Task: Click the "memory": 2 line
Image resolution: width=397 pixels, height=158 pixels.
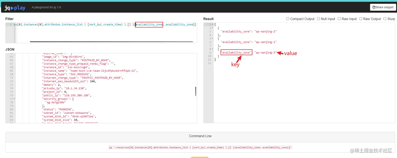Action: (51, 85)
